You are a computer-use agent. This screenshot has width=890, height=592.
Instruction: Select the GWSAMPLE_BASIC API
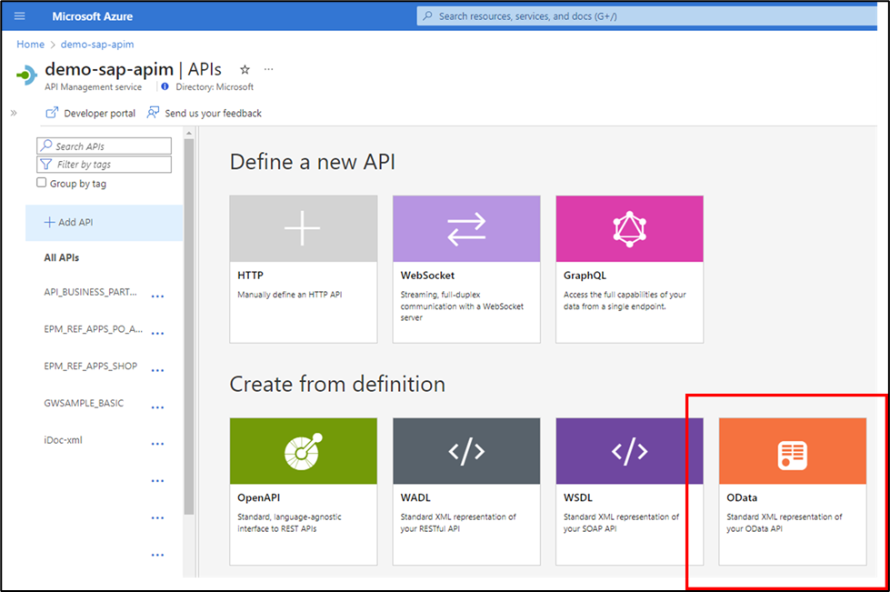[84, 403]
